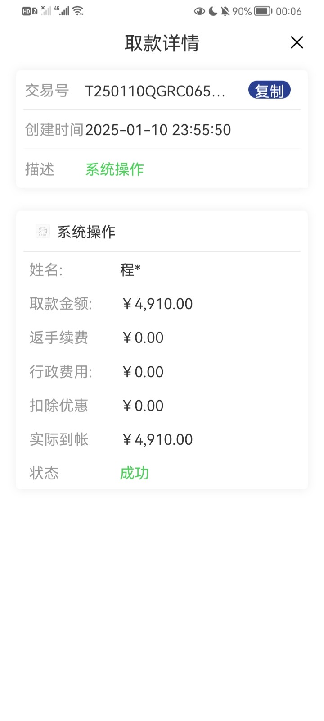Copy the transaction number
Screen dimensions: 324x721
point(269,91)
